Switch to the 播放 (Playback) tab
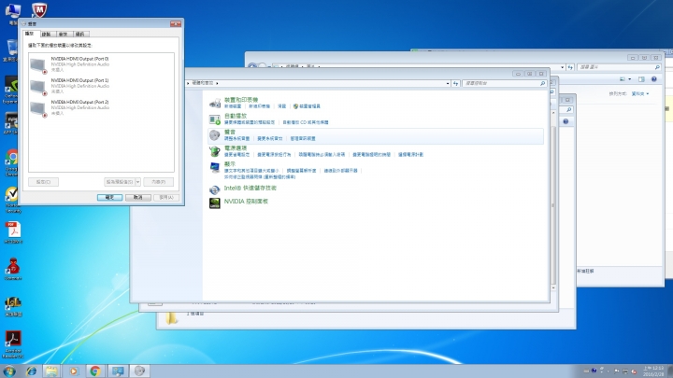This screenshot has width=673, height=378. [30, 34]
